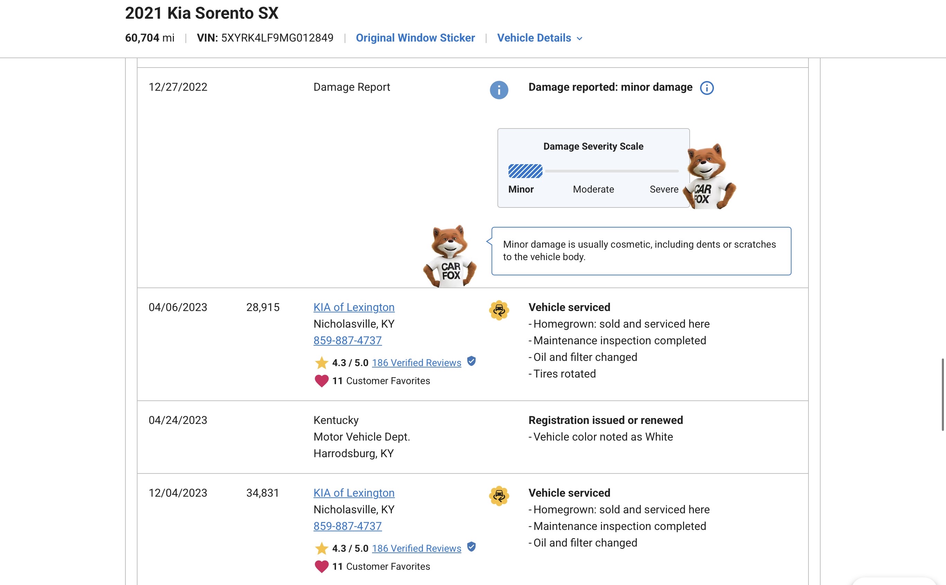Click the heart Customer Favorites icon for 12/04/2023

321,567
